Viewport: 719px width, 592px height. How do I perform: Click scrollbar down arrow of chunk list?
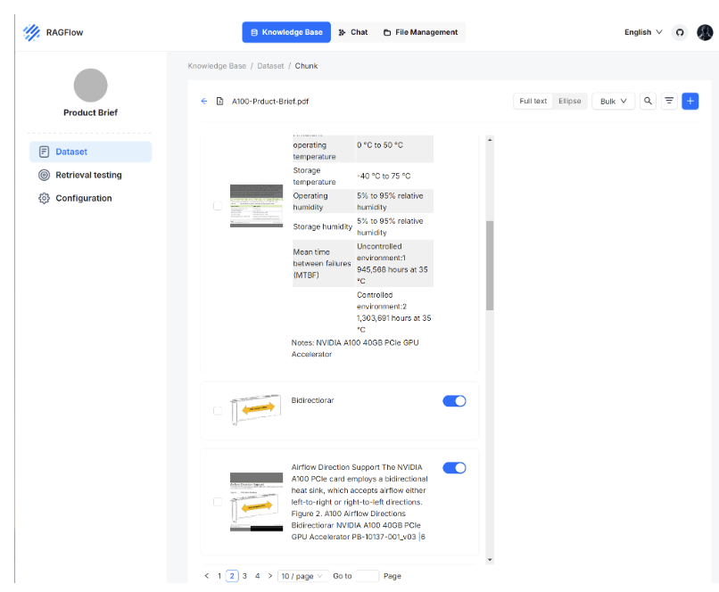point(490,560)
